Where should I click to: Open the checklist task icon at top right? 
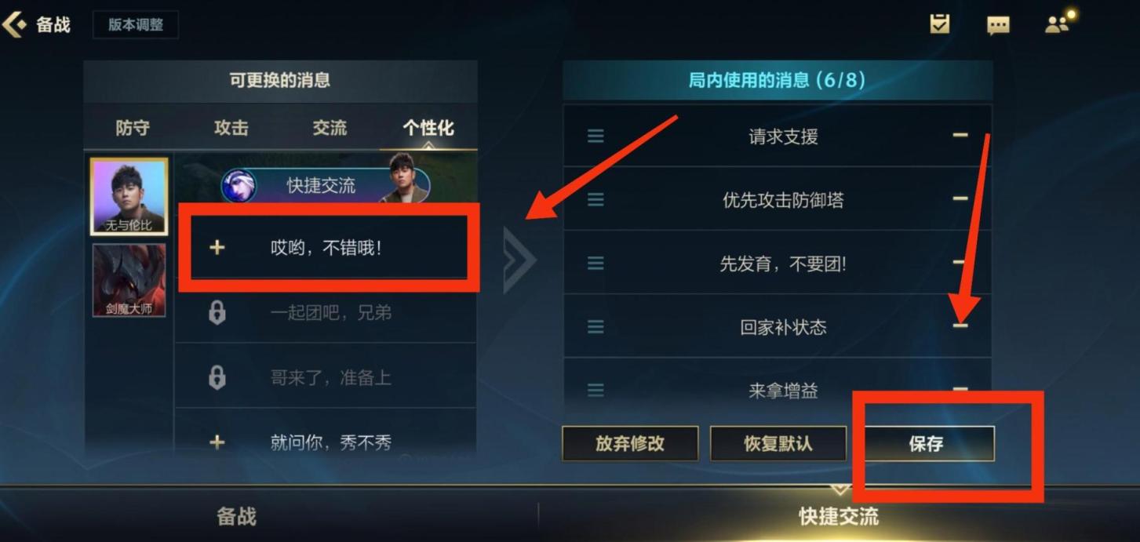(939, 24)
